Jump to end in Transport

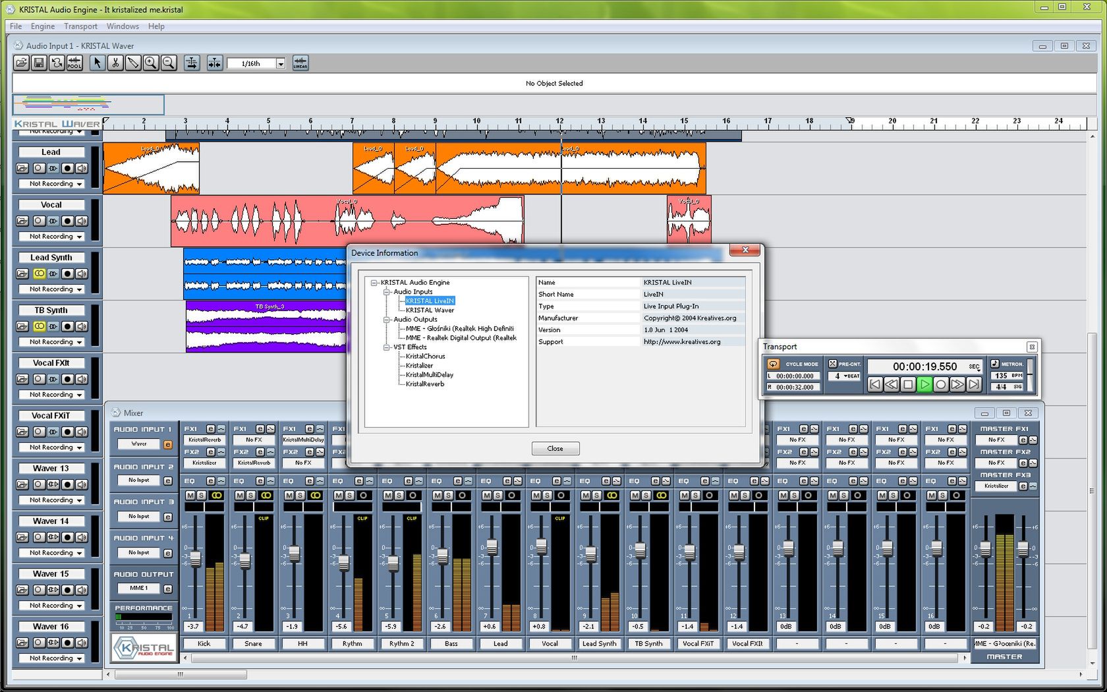pyautogui.click(x=974, y=384)
